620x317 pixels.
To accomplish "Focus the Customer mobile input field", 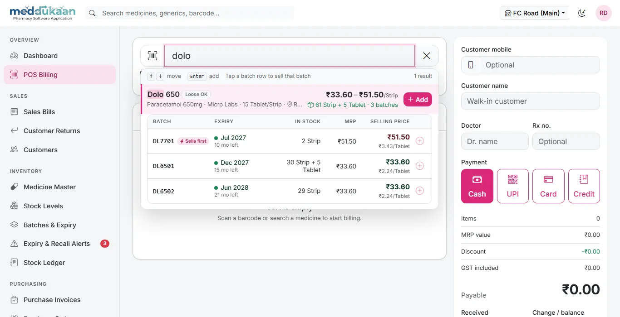I will pos(540,65).
